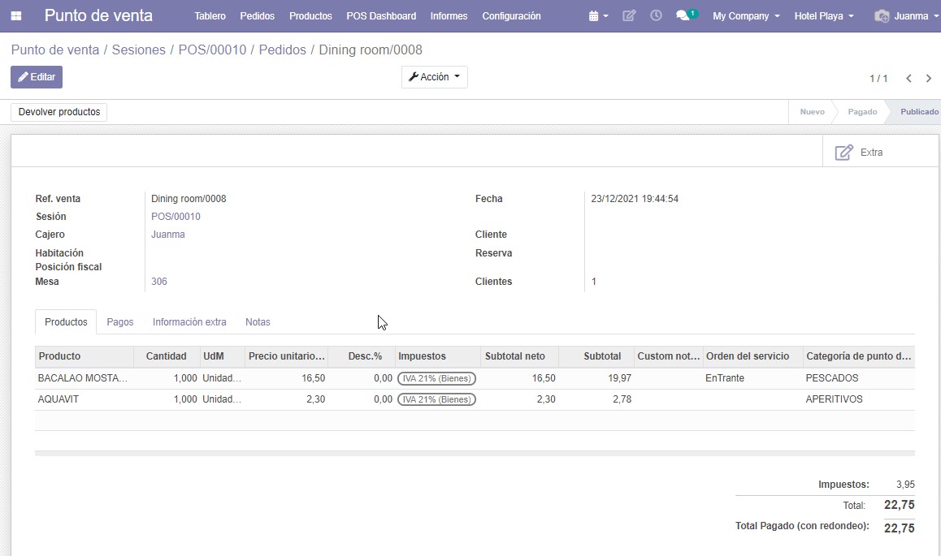Switch to the Pagos tab

(120, 321)
